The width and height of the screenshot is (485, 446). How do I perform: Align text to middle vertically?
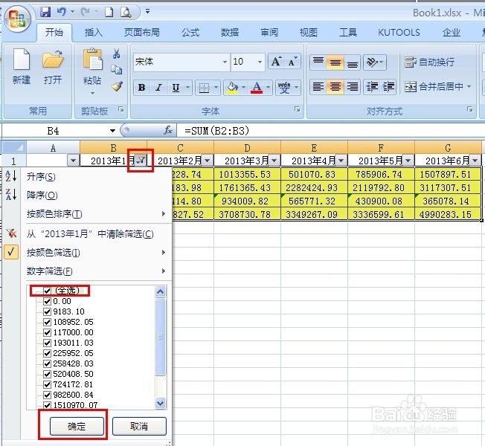click(335, 62)
